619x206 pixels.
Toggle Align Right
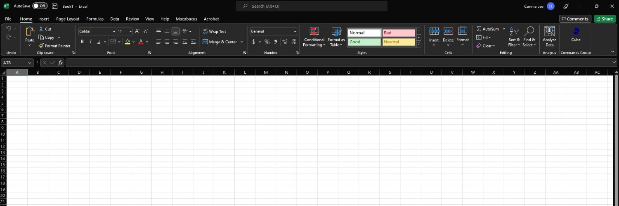point(176,42)
